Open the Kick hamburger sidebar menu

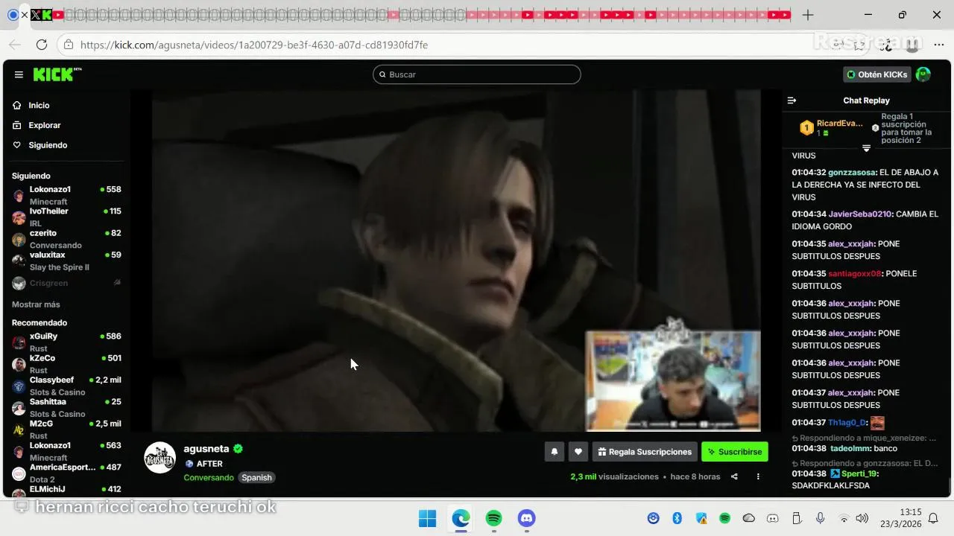(19, 74)
